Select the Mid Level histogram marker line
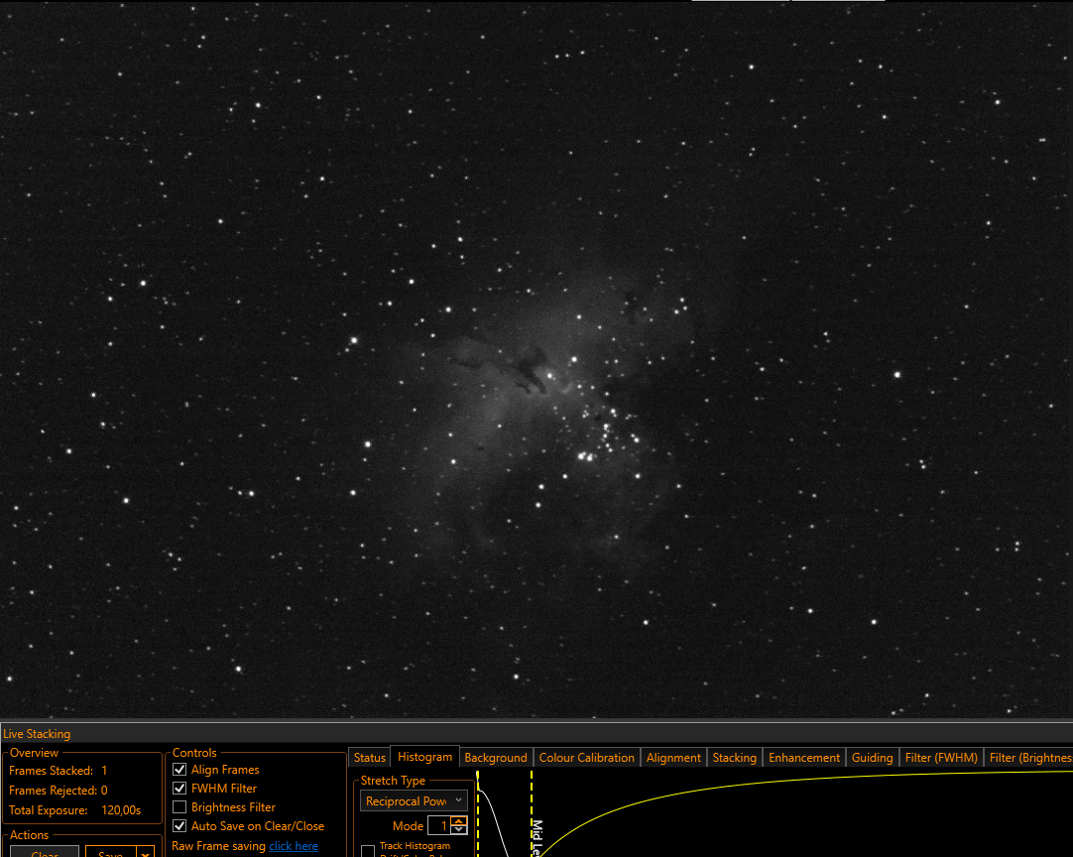Image resolution: width=1073 pixels, height=857 pixels. 532,814
